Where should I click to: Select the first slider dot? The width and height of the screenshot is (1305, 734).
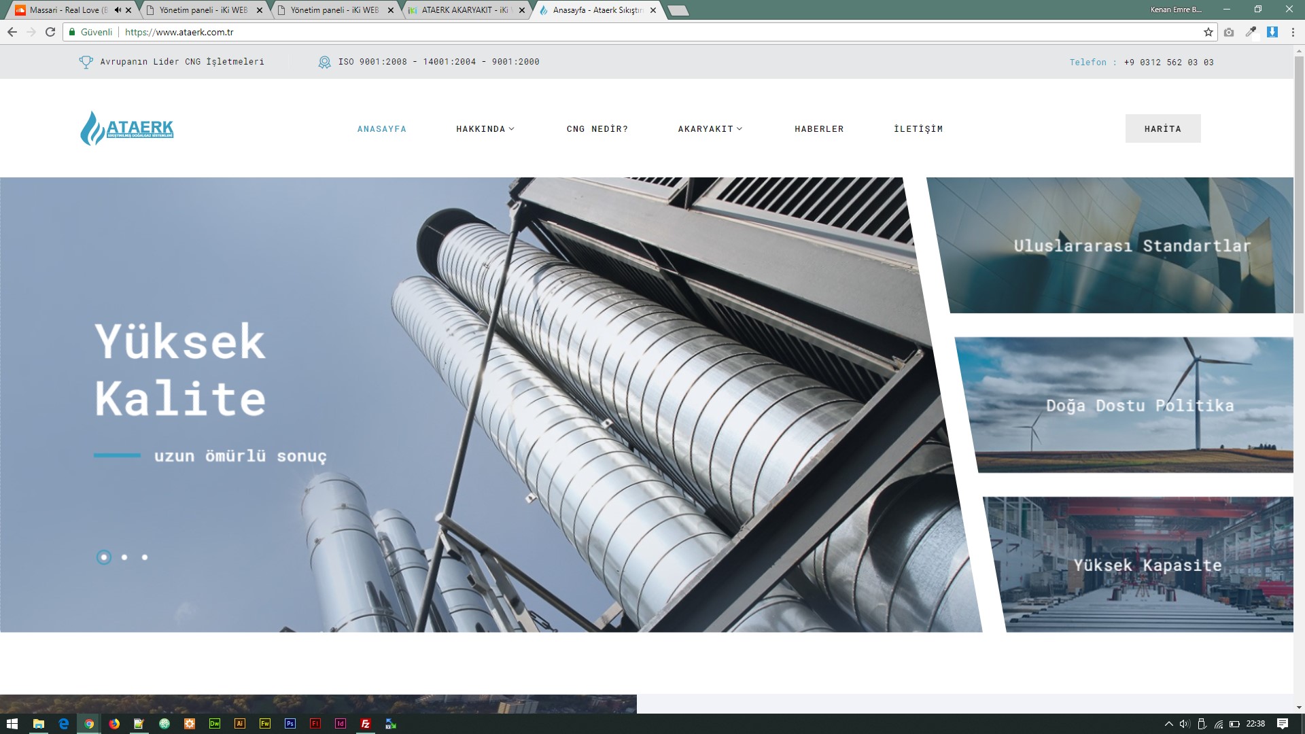[x=103, y=557]
